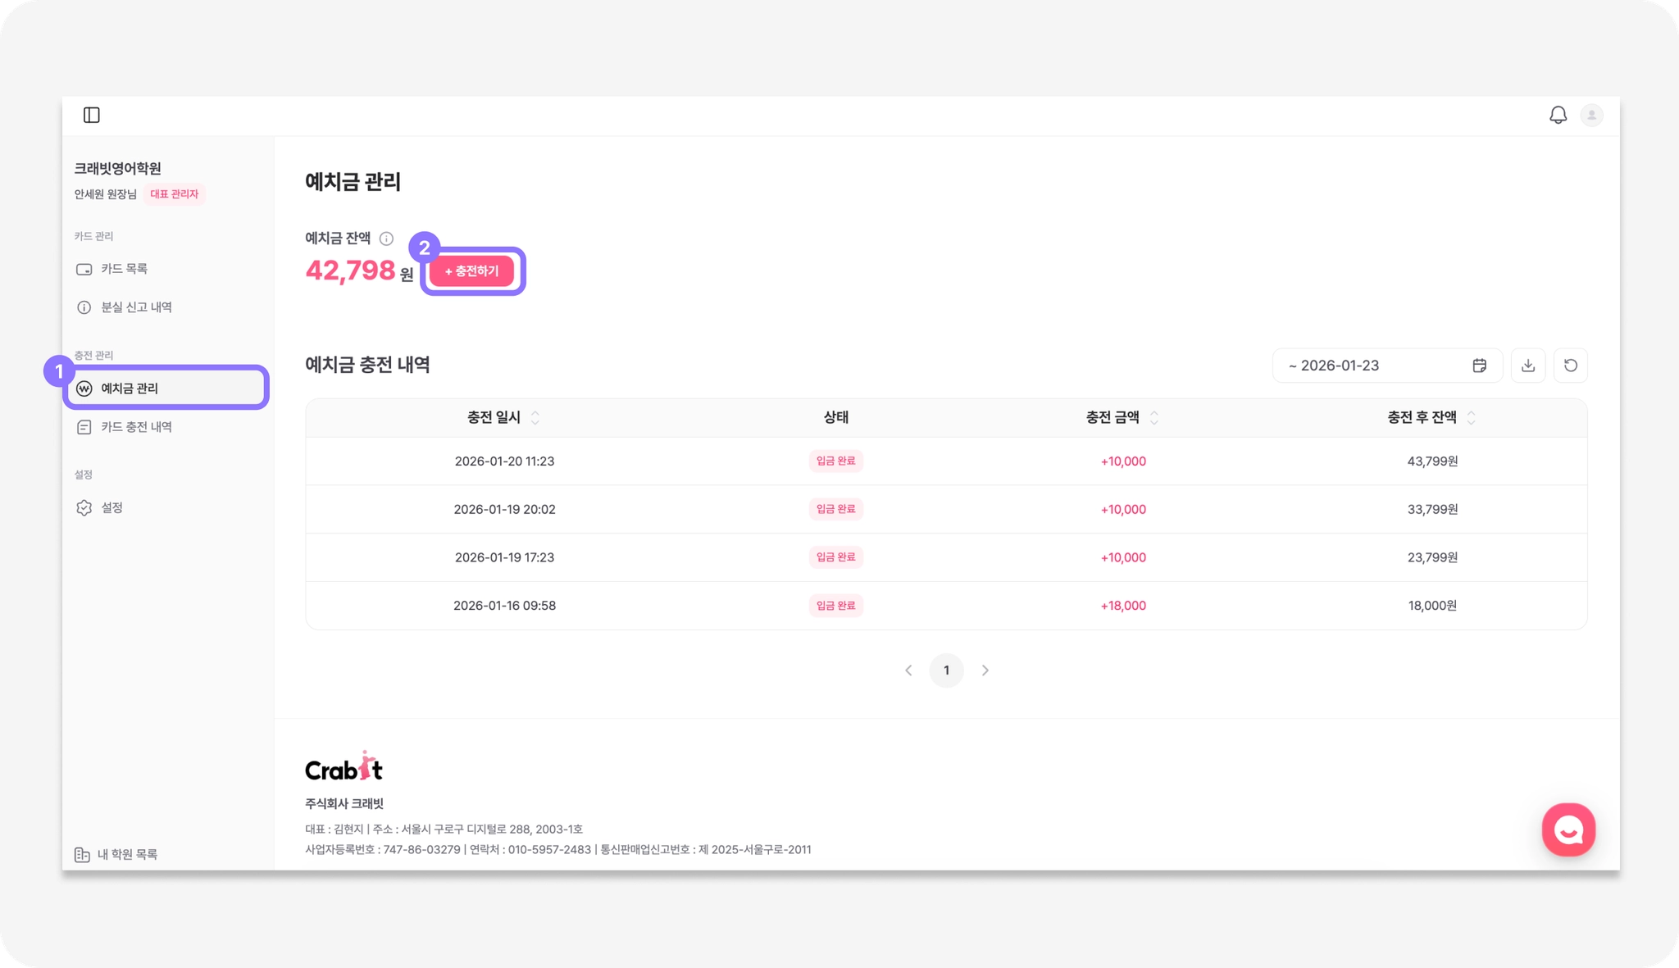Open 설정 in sidebar
This screenshot has width=1679, height=968.
[111, 508]
